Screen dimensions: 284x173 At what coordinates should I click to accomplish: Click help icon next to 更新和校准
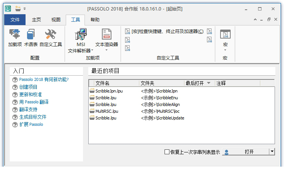(x=15, y=95)
